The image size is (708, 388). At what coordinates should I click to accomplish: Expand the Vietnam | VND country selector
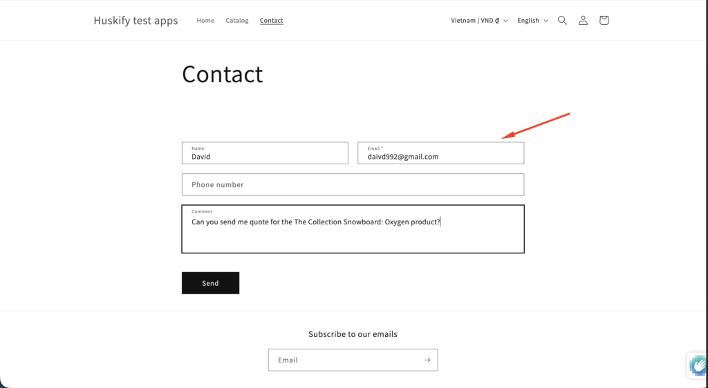479,21
